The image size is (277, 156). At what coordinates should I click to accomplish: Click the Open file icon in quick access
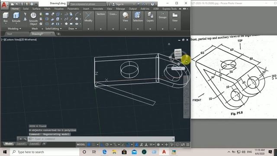tap(17, 4)
